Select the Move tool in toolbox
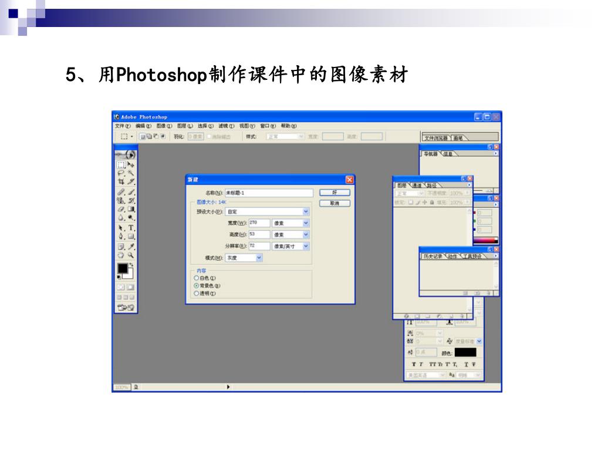Image resolution: width=601 pixels, height=451 pixels. 131,165
